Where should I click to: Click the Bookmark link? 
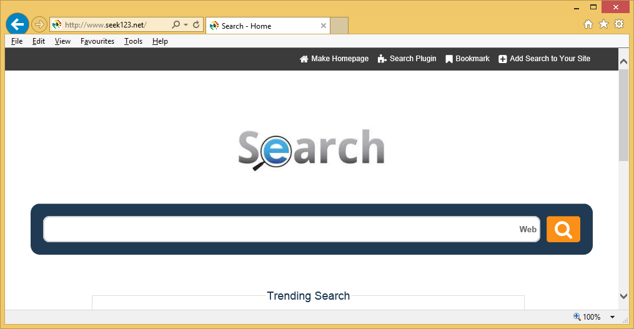tap(472, 59)
